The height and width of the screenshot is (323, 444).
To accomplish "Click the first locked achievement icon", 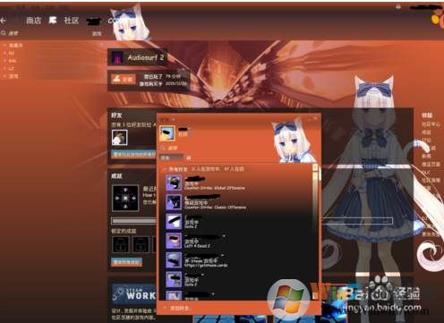I will pyautogui.click(x=121, y=244).
